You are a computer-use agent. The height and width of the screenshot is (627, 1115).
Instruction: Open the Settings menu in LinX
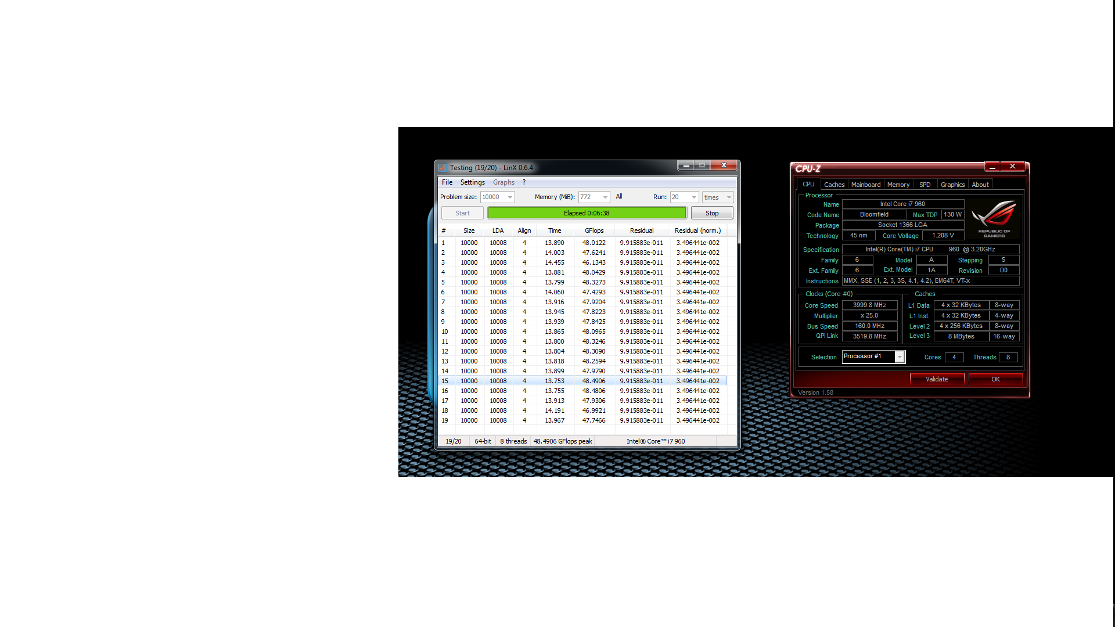[x=472, y=182]
